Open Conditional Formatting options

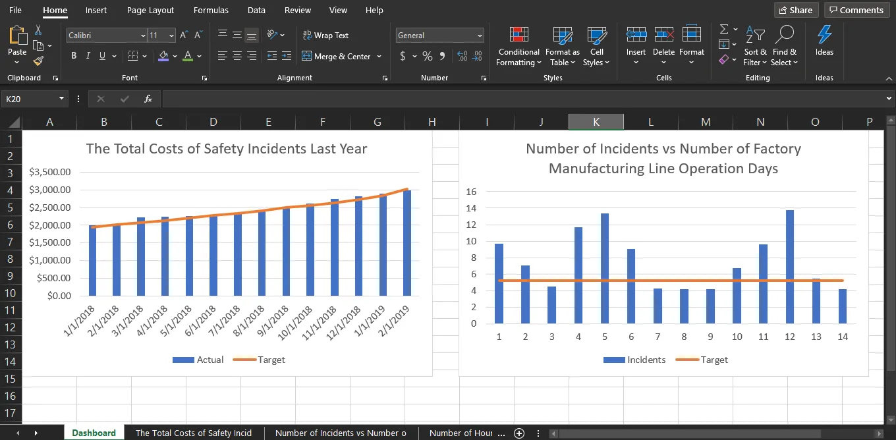[518, 46]
